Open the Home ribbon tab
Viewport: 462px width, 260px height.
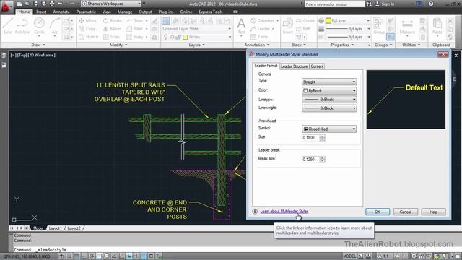click(x=24, y=12)
